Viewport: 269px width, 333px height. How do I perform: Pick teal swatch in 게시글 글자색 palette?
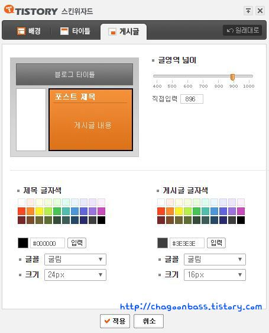coord(205,212)
